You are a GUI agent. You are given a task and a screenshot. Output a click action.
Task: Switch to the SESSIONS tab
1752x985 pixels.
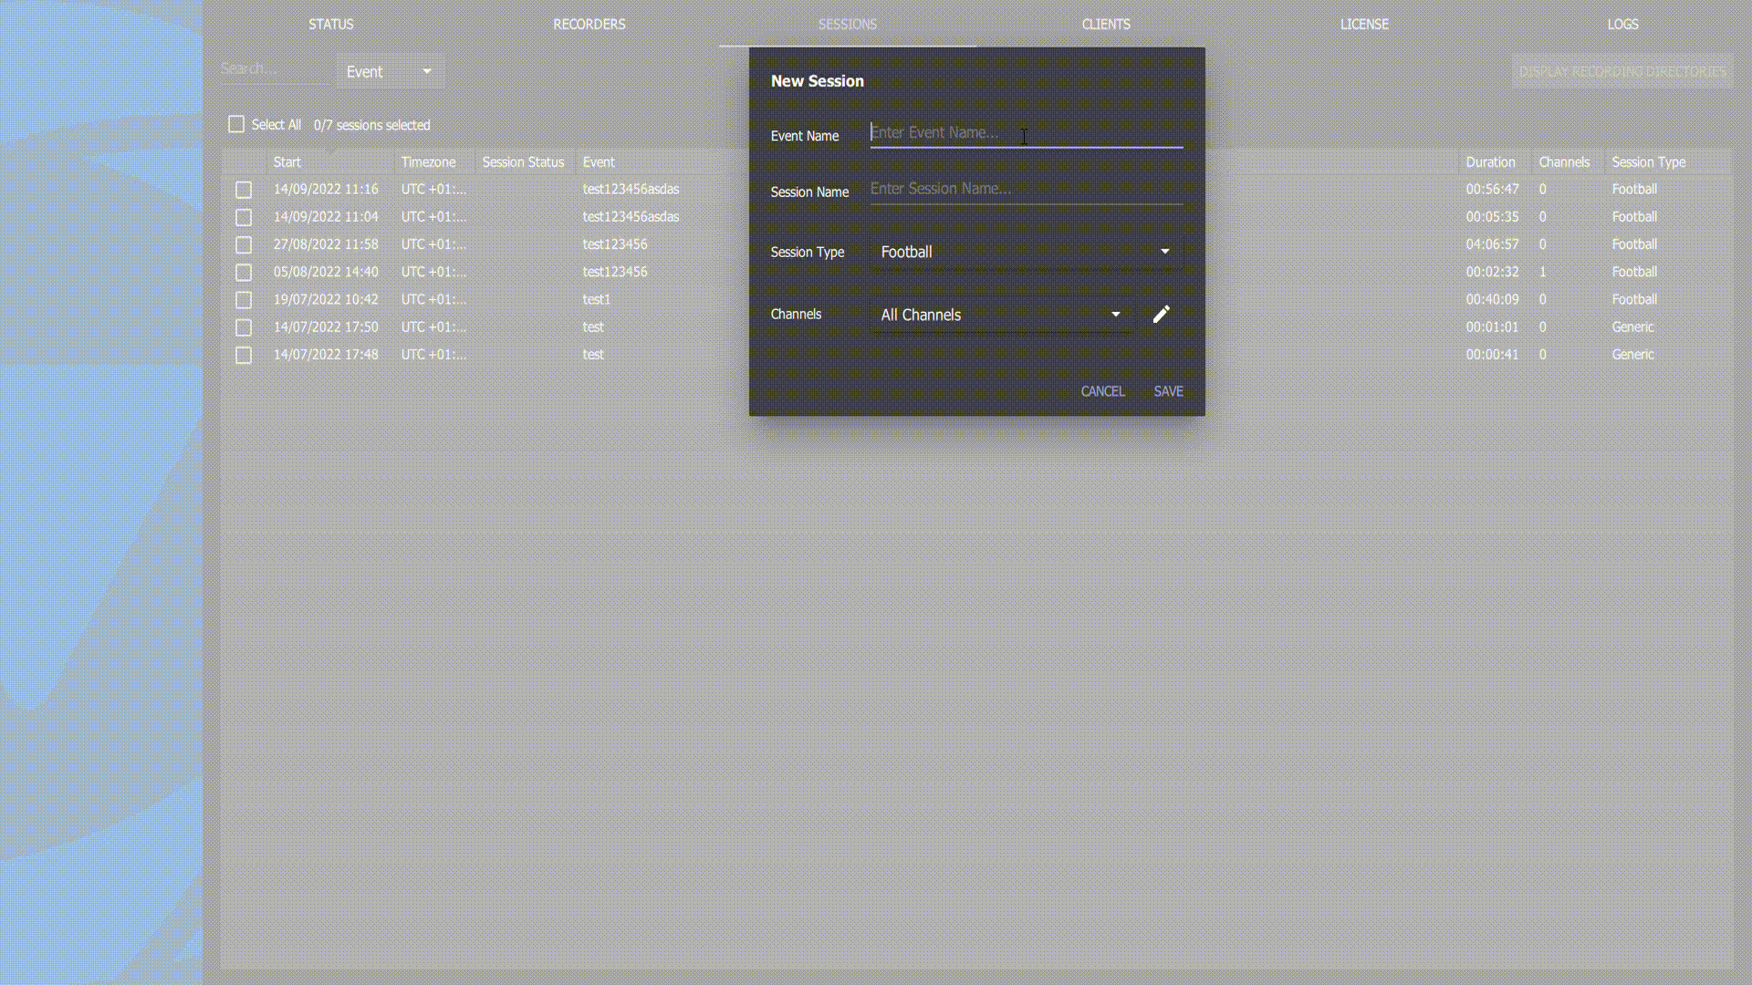pyautogui.click(x=848, y=24)
